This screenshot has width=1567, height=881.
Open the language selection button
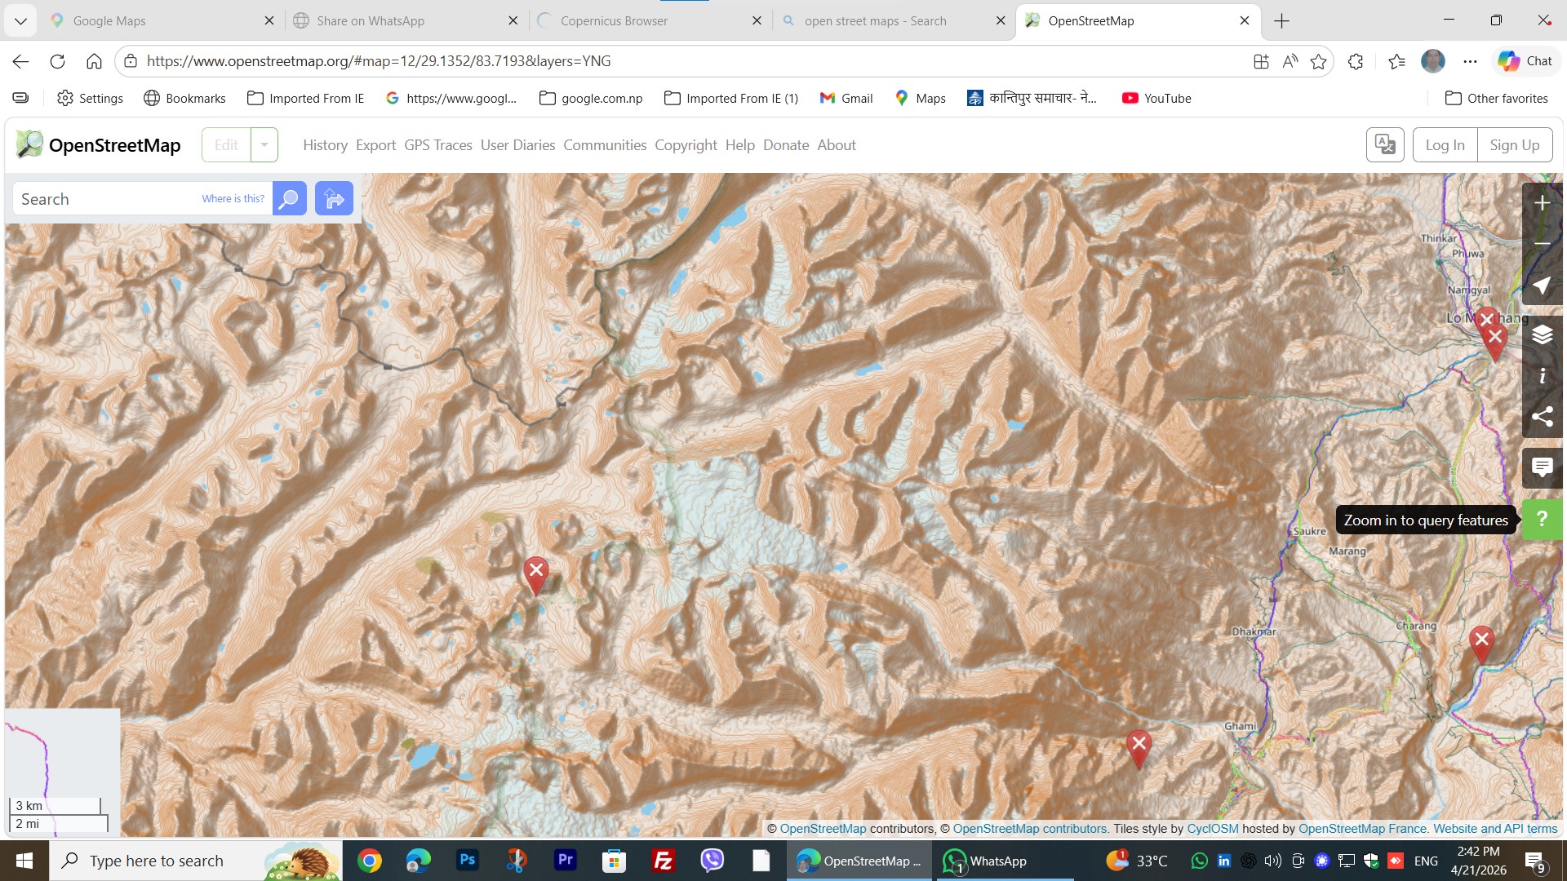pos(1385,145)
